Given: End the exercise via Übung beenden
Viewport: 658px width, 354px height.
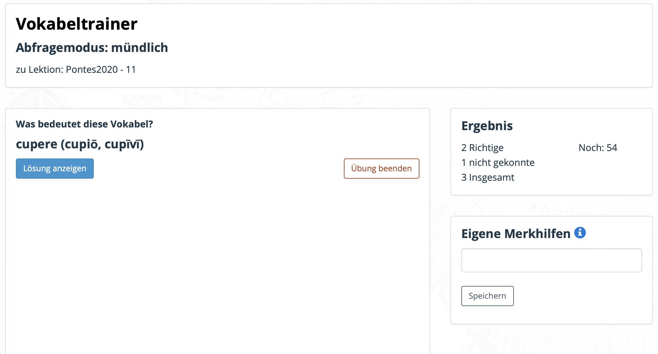Looking at the screenshot, I should (x=381, y=169).
